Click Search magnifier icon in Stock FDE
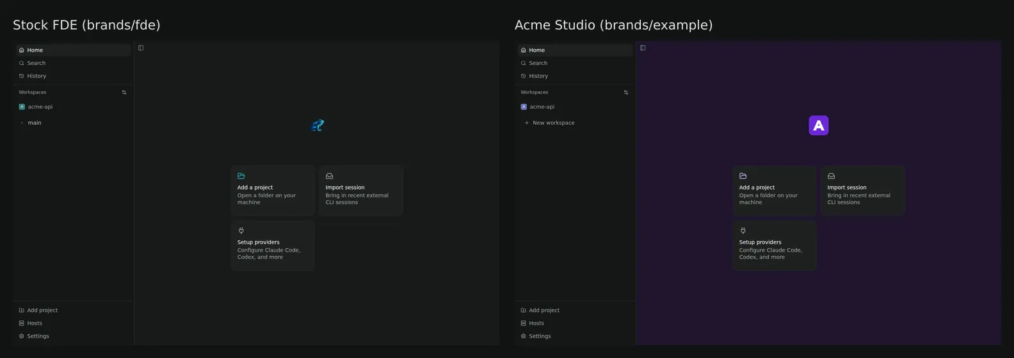Image resolution: width=1014 pixels, height=358 pixels. (x=22, y=63)
